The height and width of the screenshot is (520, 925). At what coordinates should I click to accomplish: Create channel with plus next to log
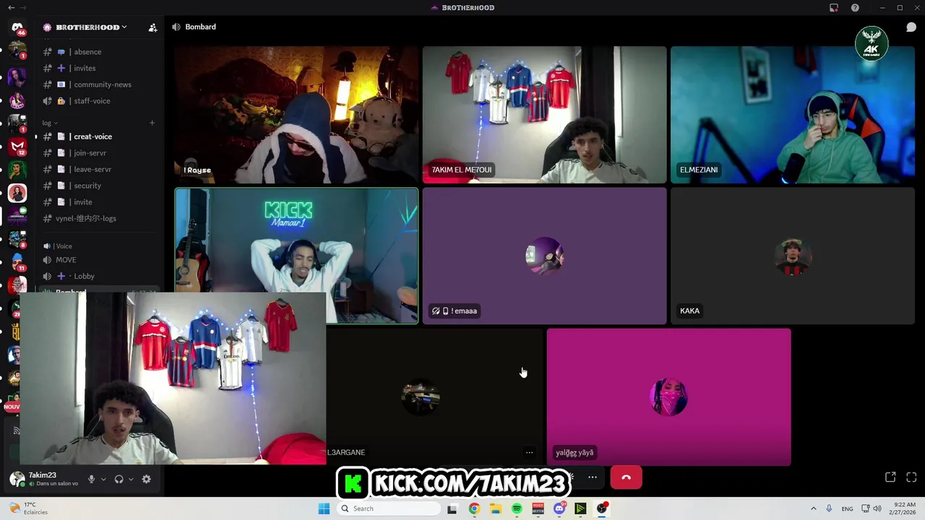click(152, 123)
